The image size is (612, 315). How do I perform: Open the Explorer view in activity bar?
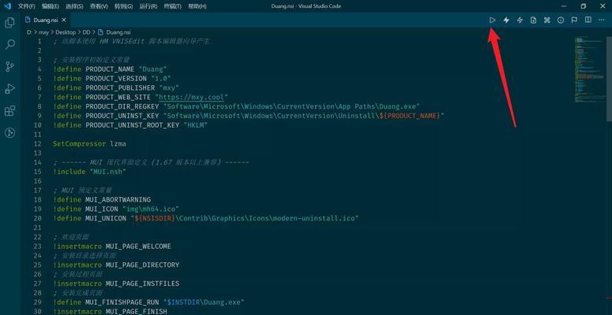pos(9,23)
